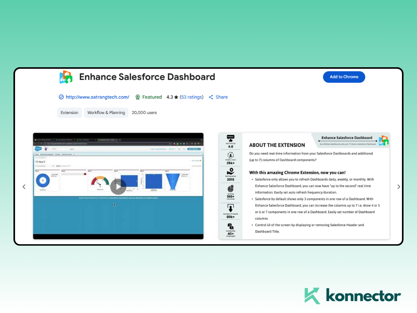The width and height of the screenshot is (417, 313).
Task: Click the App Ratings 4.6 thumbs-up icon
Action: [x=230, y=139]
